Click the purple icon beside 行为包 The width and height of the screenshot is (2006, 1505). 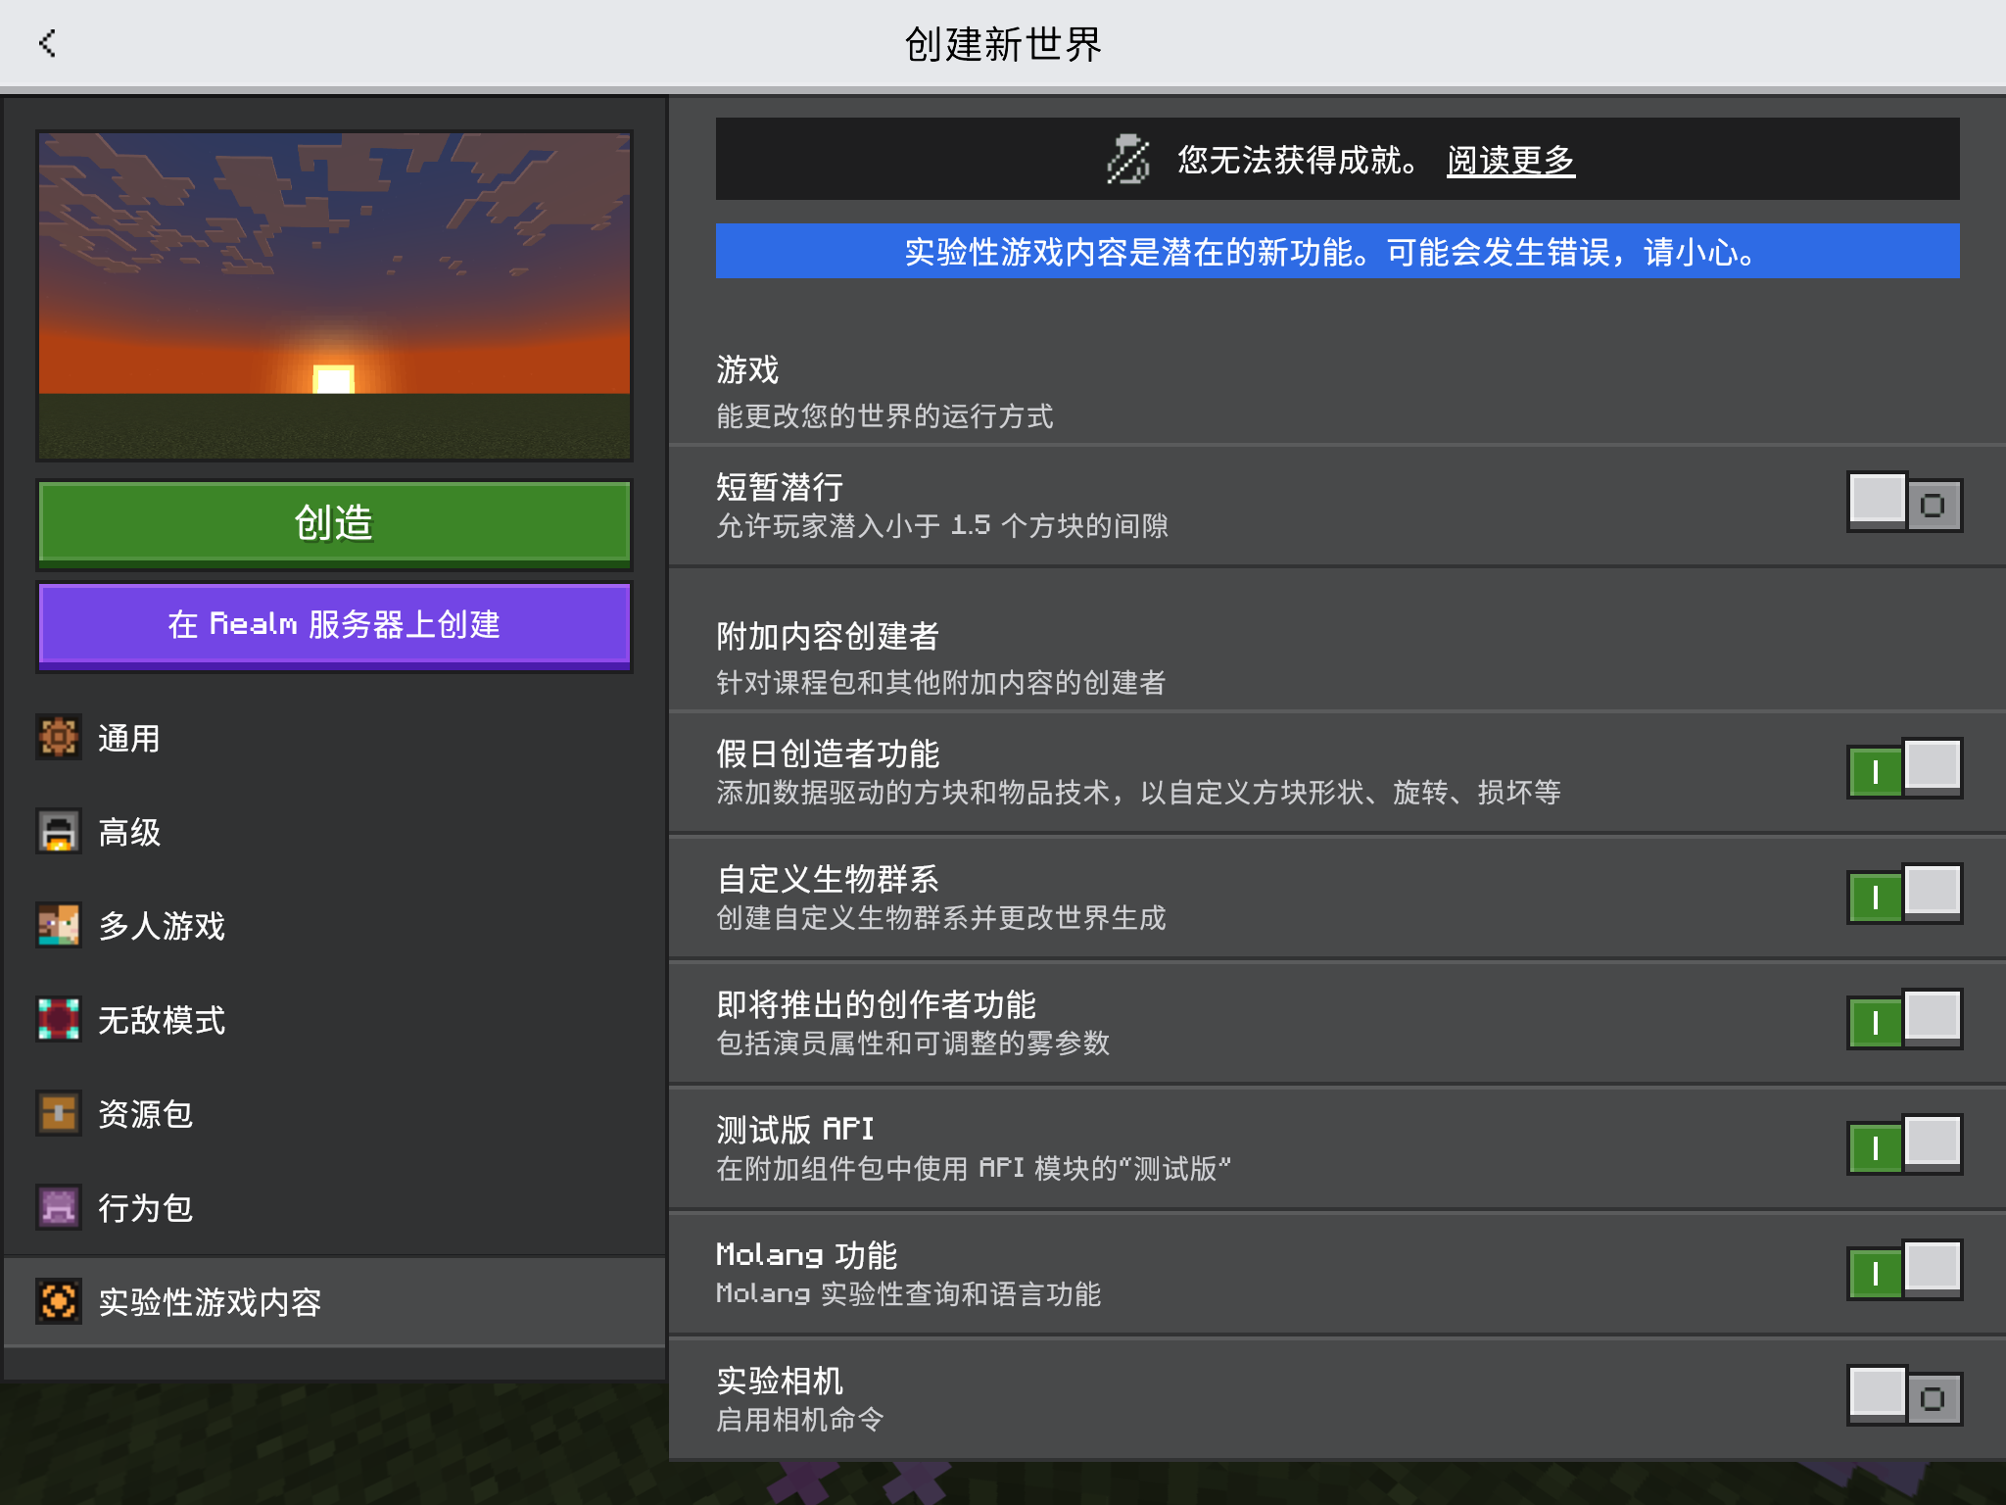[x=59, y=1207]
